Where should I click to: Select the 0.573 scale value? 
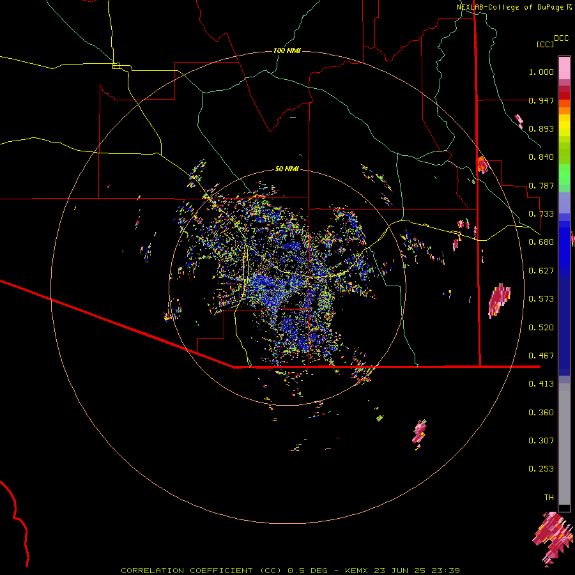[x=541, y=299]
